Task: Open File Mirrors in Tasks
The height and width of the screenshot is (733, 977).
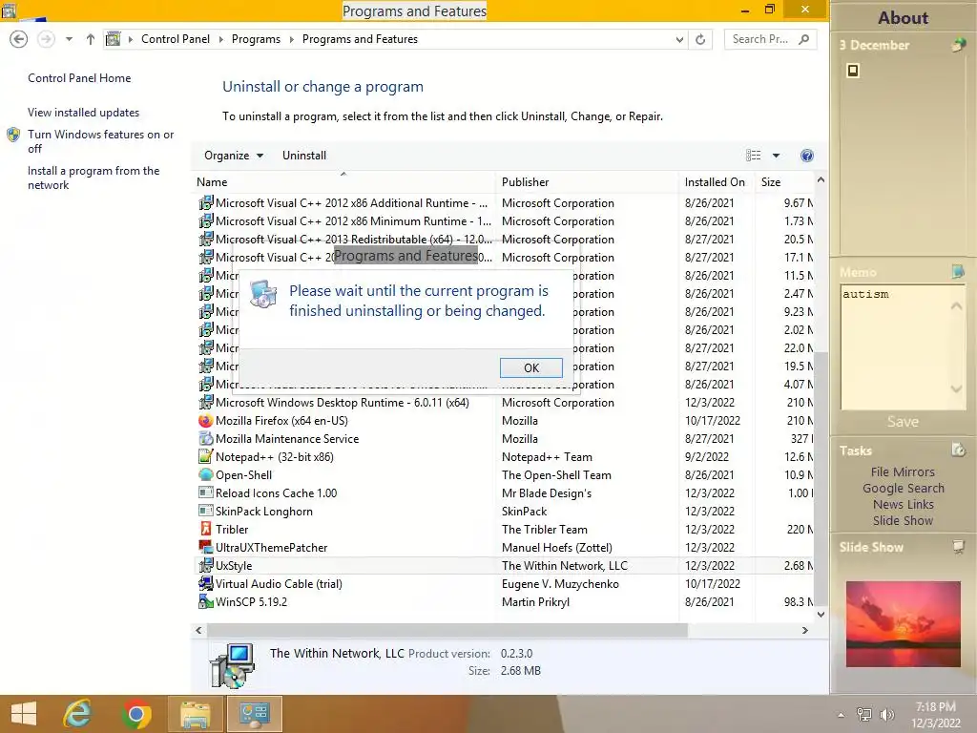Action: [903, 471]
